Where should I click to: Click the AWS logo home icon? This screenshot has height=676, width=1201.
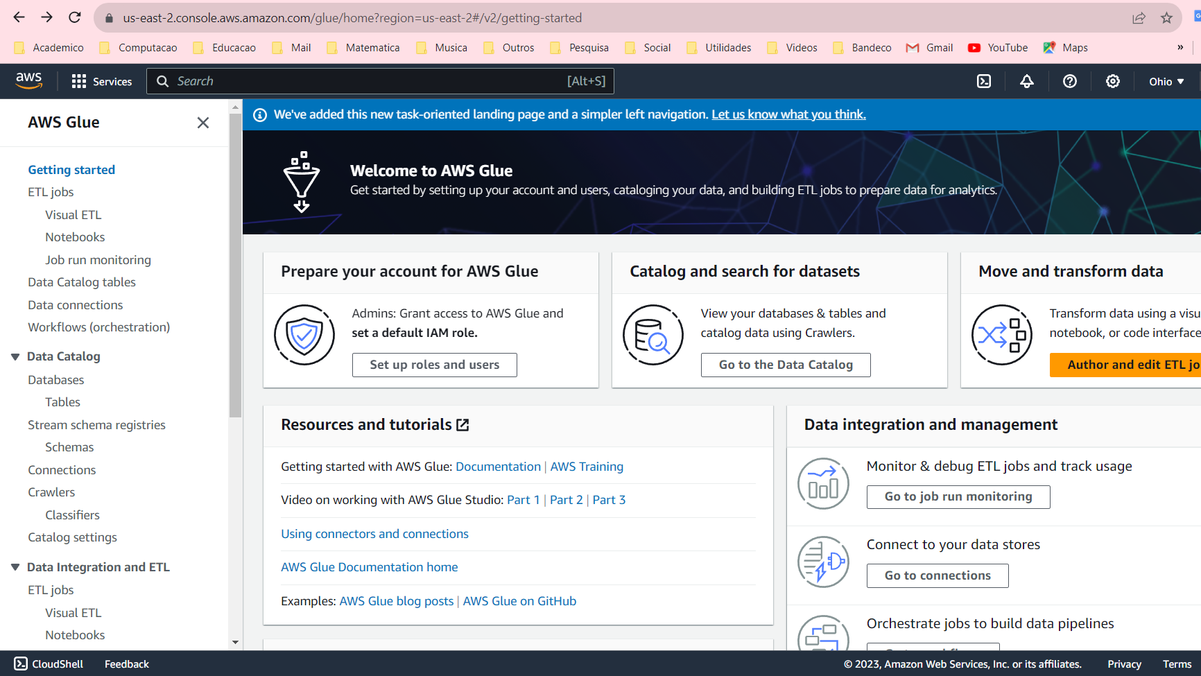tap(29, 81)
